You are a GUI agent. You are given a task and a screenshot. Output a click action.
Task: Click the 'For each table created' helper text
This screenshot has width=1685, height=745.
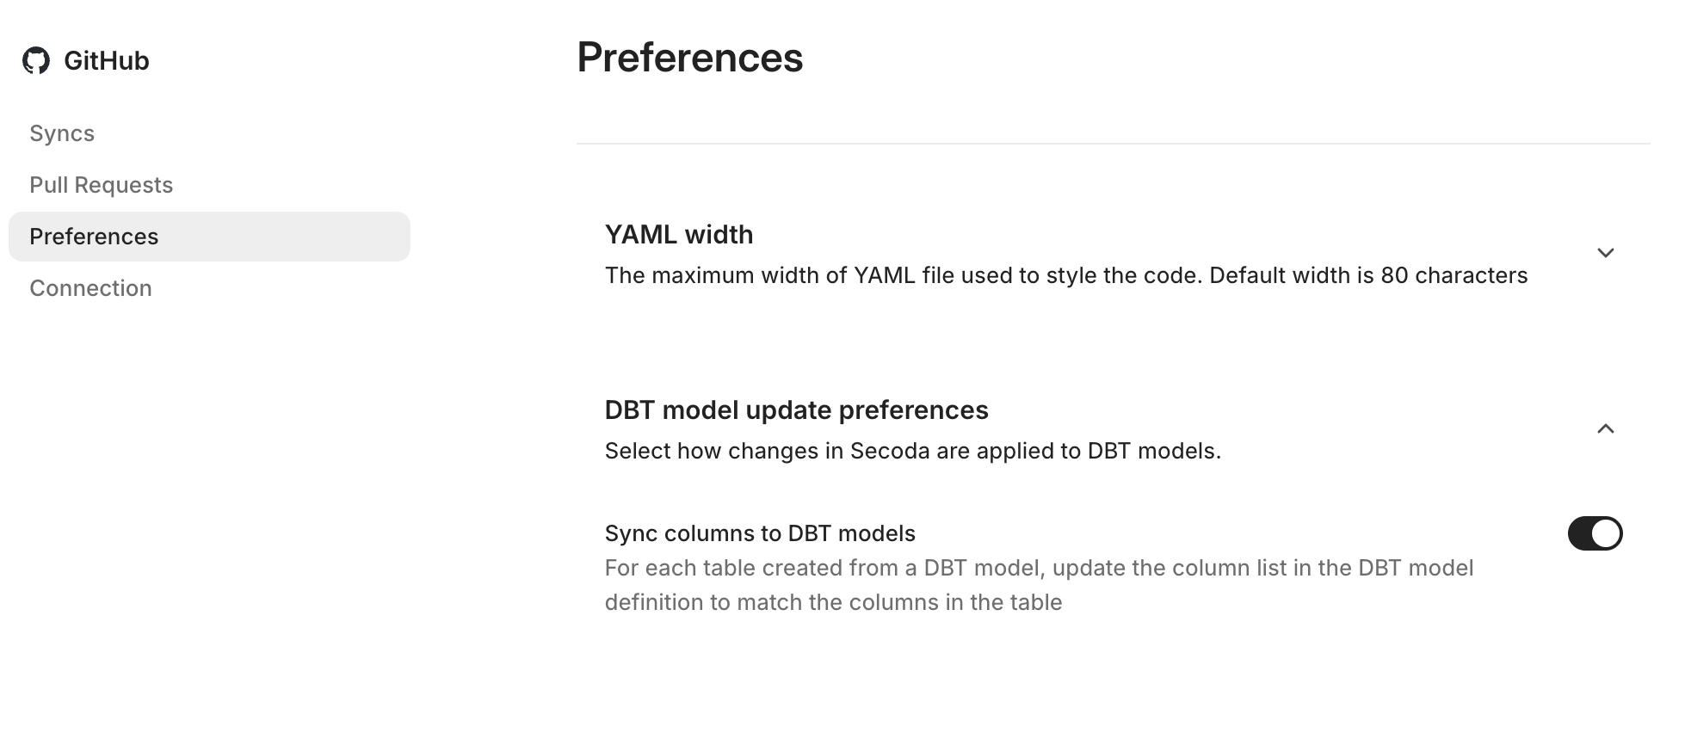(1039, 568)
